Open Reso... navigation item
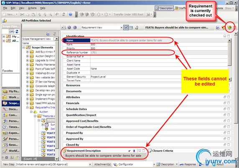This screenshot has height=168, width=239. click(11, 145)
